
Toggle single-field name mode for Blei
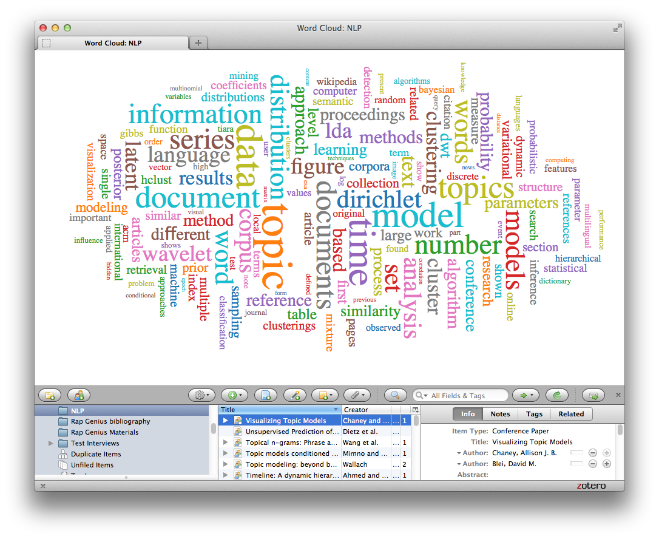(x=576, y=464)
